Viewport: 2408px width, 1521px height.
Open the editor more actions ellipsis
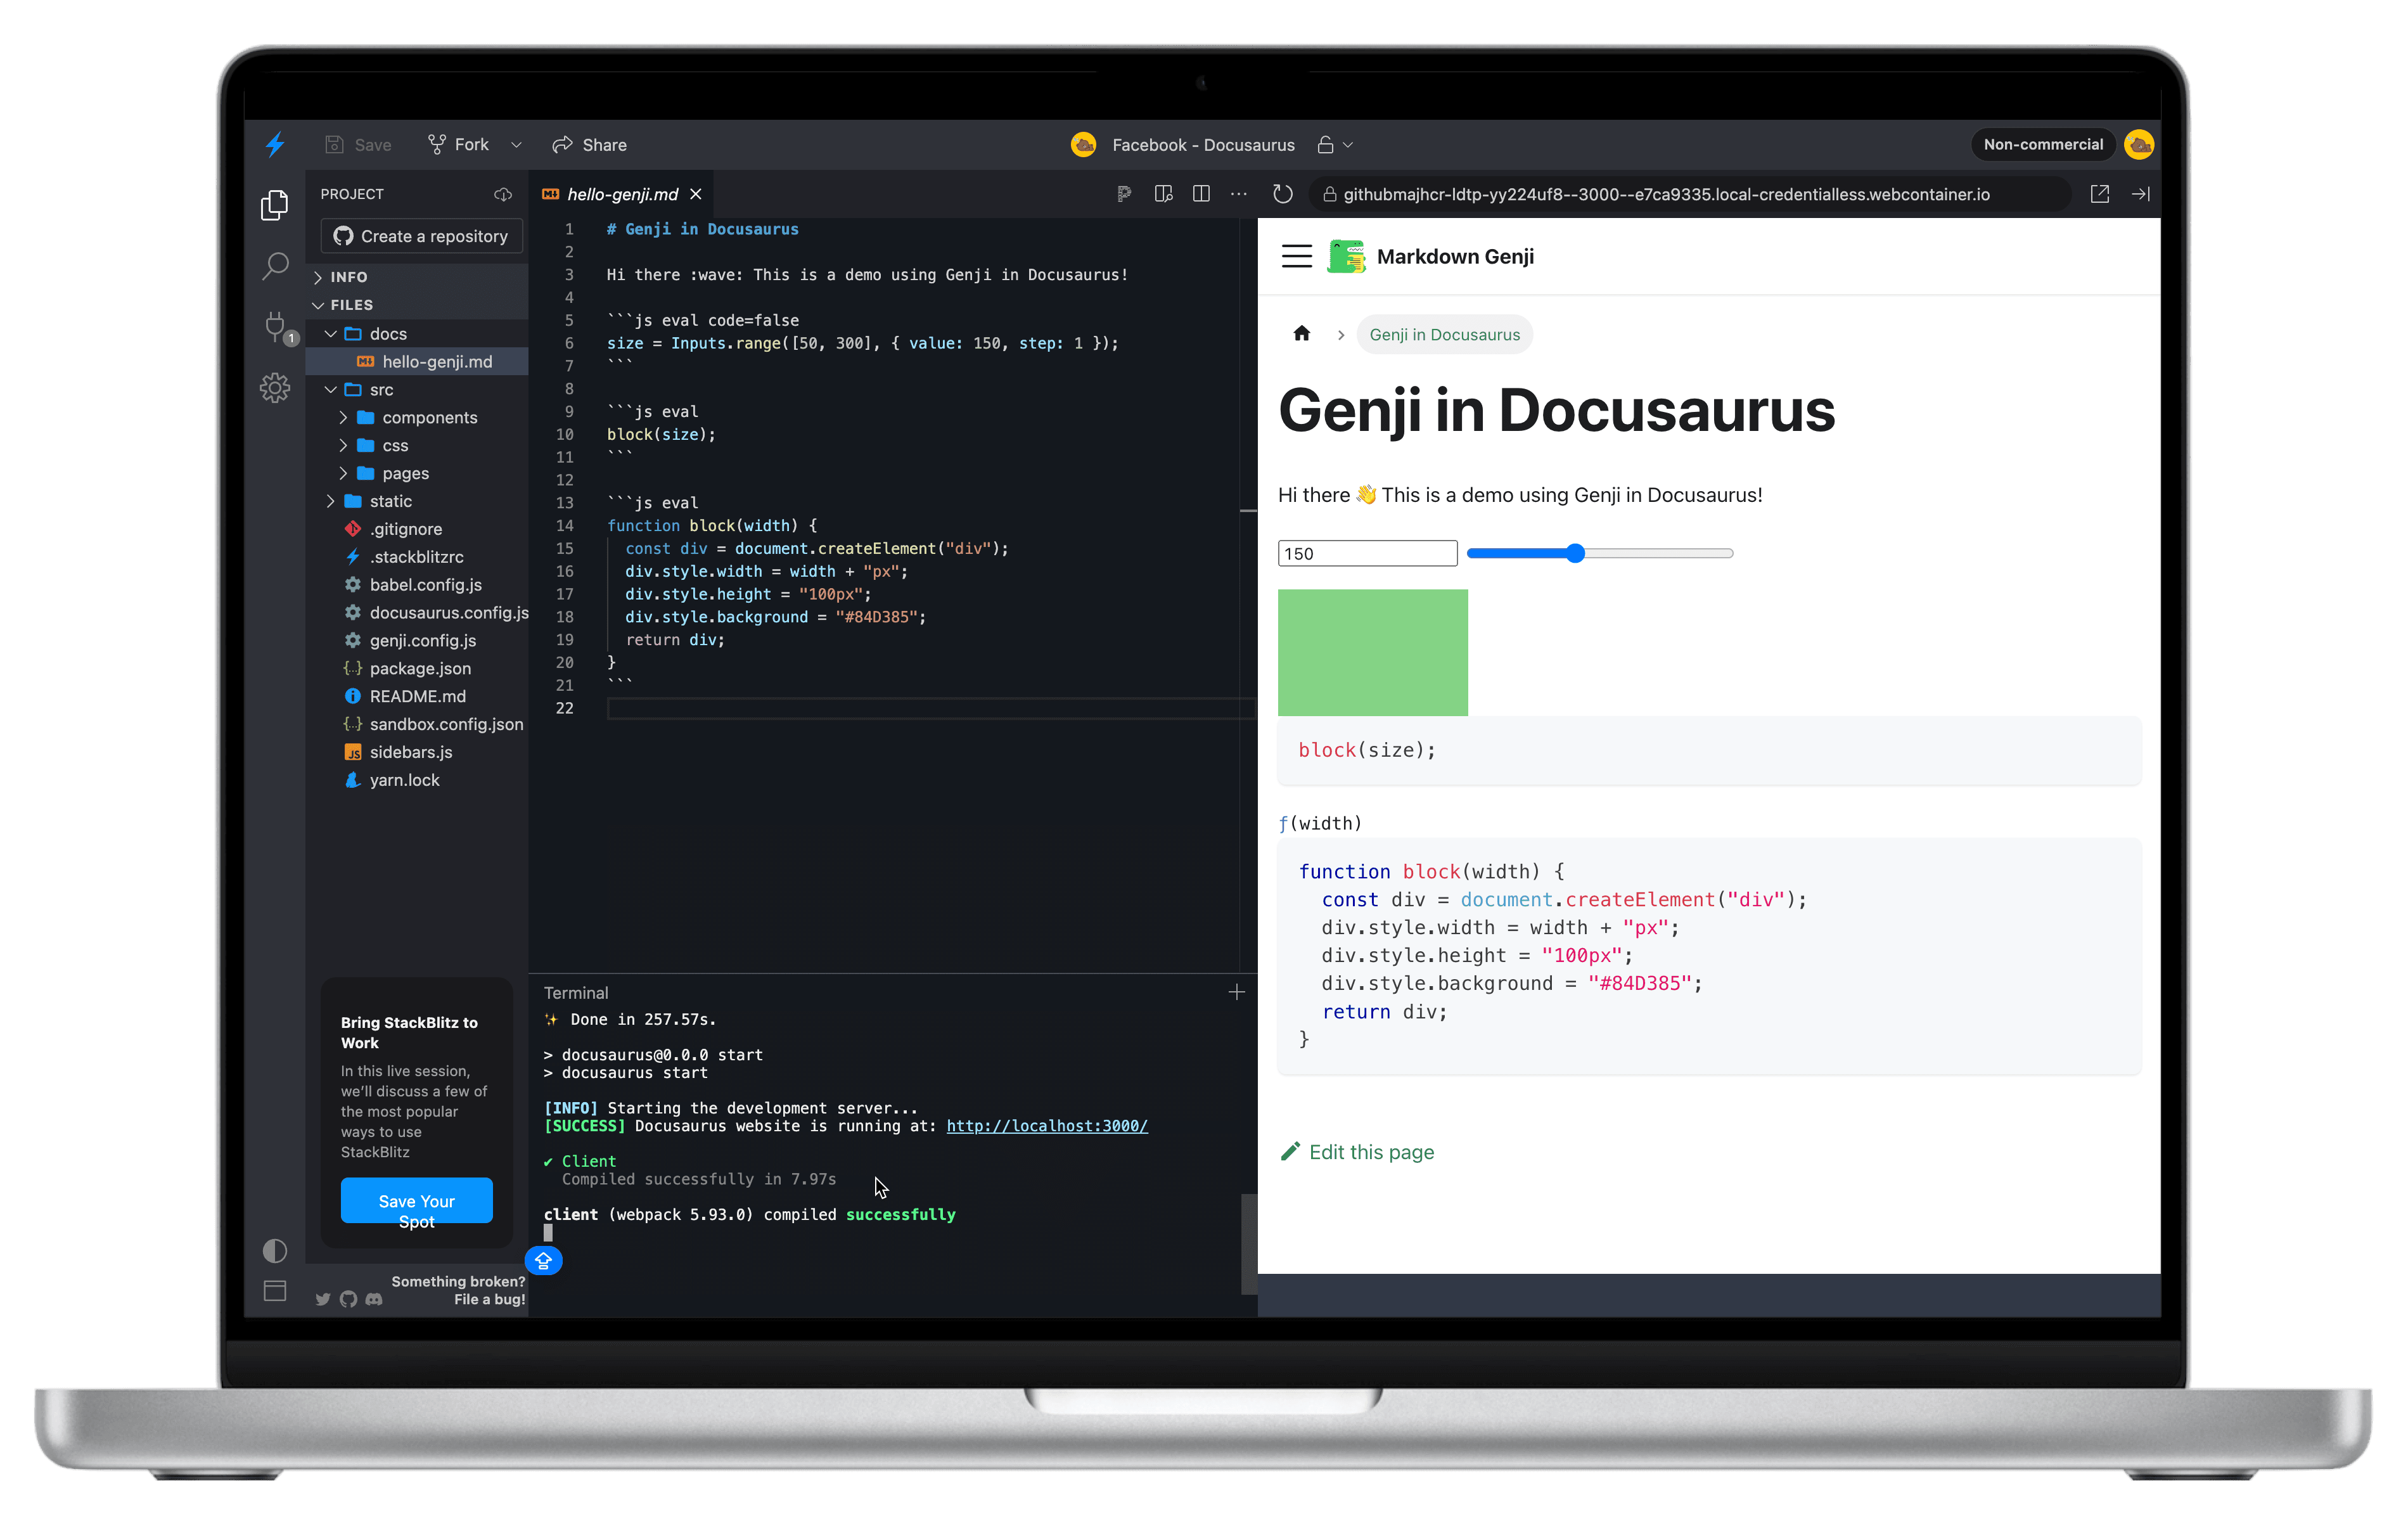pos(1239,194)
